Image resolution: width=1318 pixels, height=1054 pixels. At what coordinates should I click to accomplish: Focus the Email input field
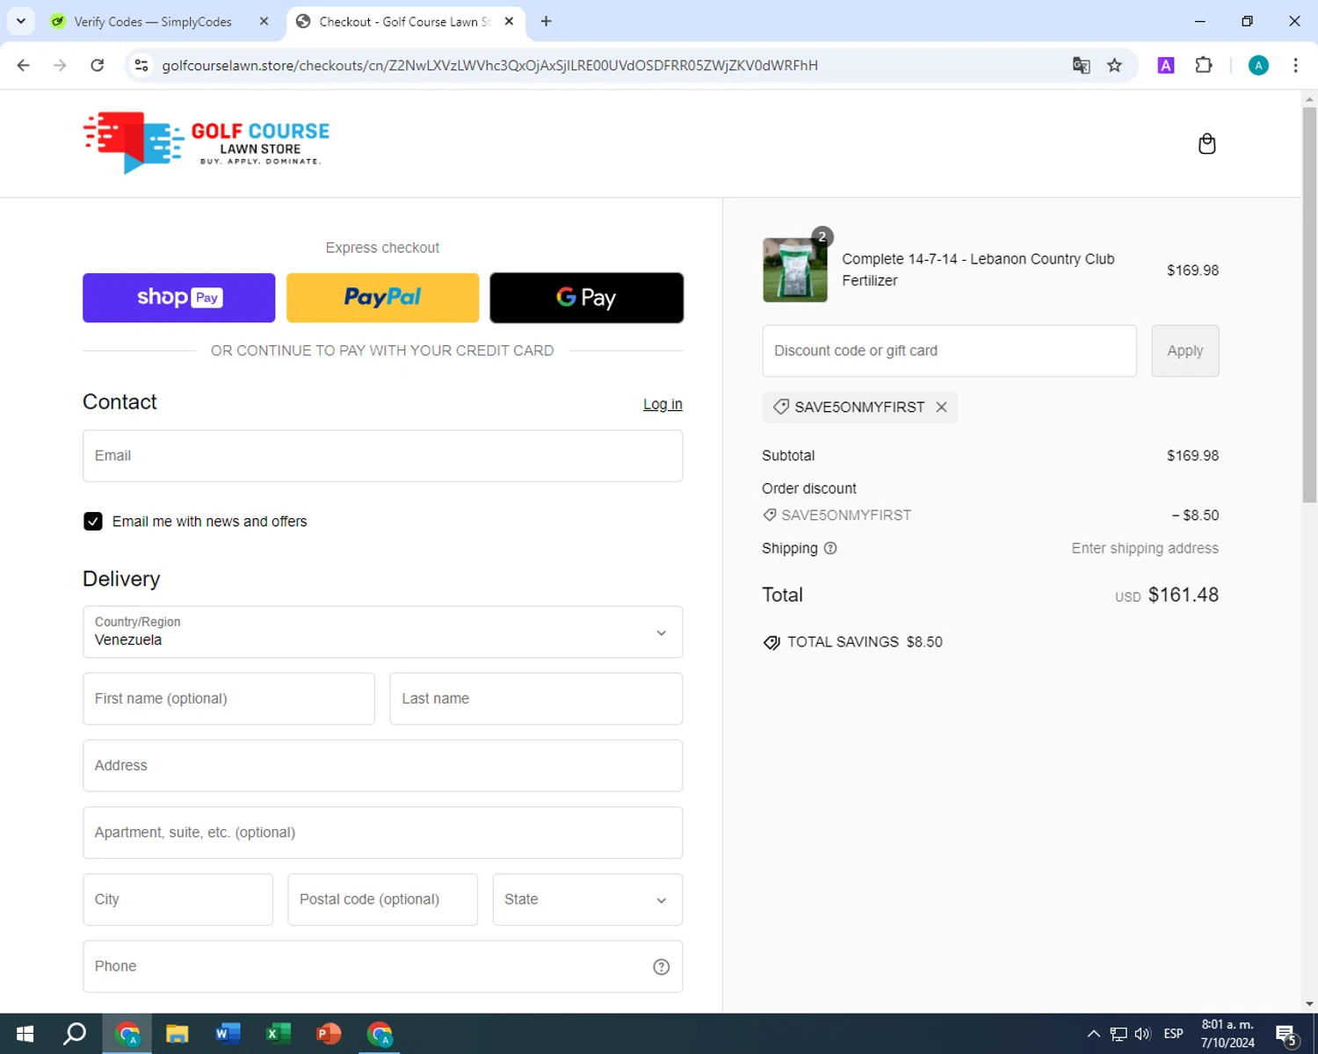(x=382, y=456)
